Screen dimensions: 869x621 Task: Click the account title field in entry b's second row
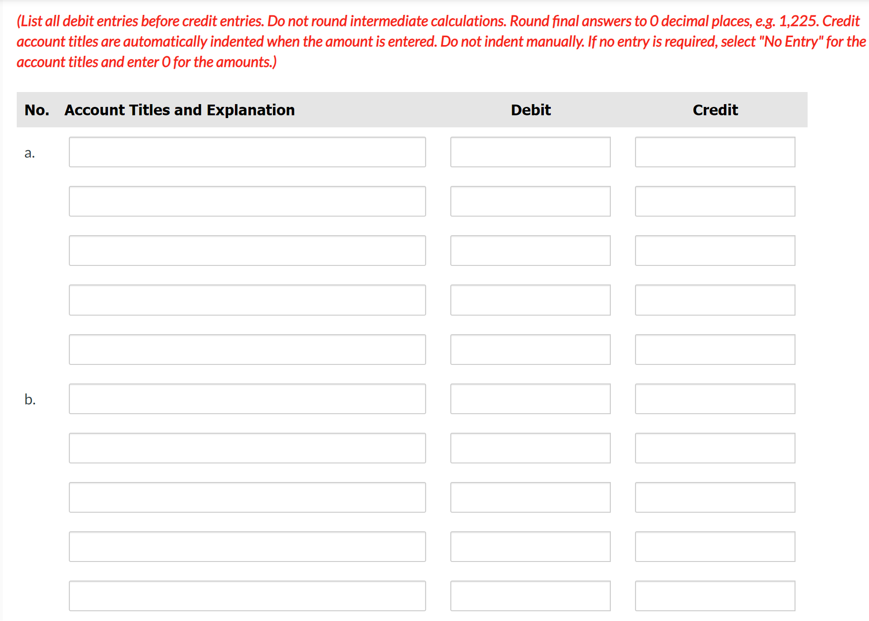point(247,448)
